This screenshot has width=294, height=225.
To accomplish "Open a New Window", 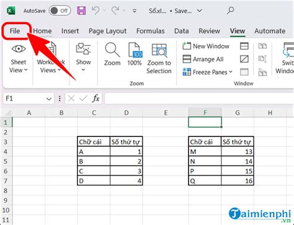I will click(206, 46).
